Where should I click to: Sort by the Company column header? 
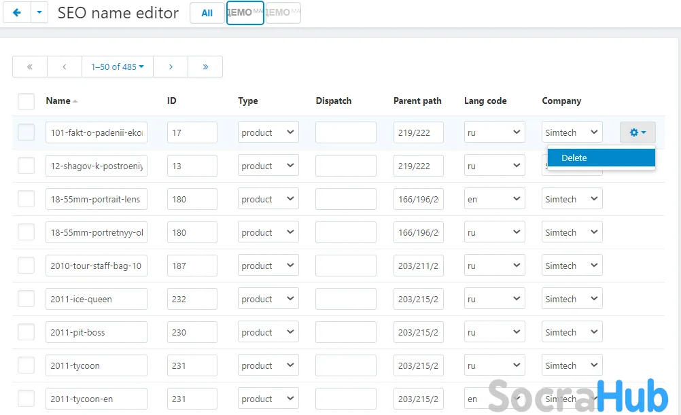coord(561,101)
